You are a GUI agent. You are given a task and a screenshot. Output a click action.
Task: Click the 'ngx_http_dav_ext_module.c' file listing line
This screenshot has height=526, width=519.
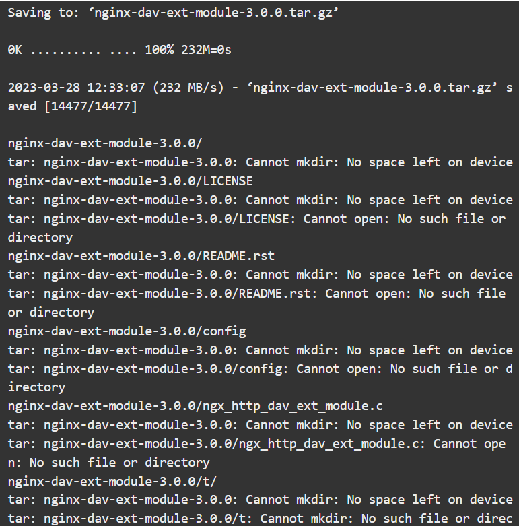tap(195, 406)
